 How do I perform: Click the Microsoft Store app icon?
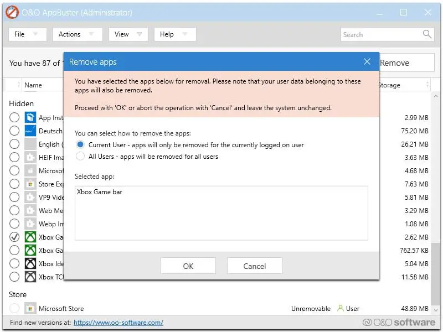30,308
